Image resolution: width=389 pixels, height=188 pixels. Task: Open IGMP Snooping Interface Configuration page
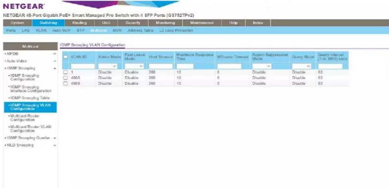pos(30,89)
